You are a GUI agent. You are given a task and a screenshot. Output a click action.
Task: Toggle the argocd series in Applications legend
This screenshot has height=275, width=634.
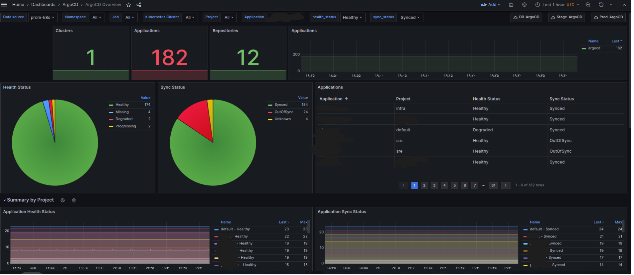pos(594,48)
